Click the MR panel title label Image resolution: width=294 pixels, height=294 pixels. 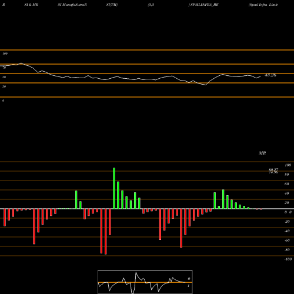tap(262, 153)
